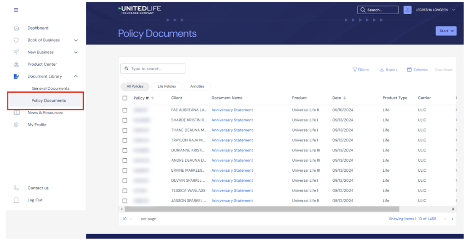Click the Document Name column header
The height and width of the screenshot is (242, 467).
tap(227, 98)
